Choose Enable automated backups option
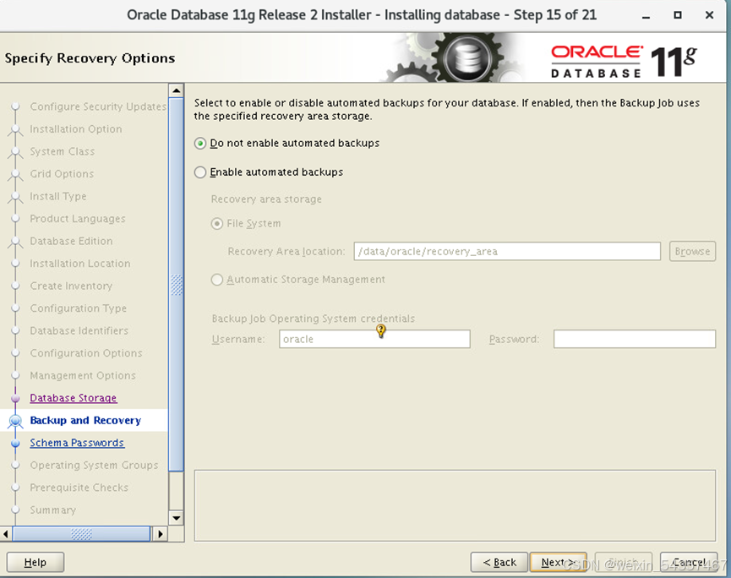This screenshot has height=578, width=731. coord(200,172)
